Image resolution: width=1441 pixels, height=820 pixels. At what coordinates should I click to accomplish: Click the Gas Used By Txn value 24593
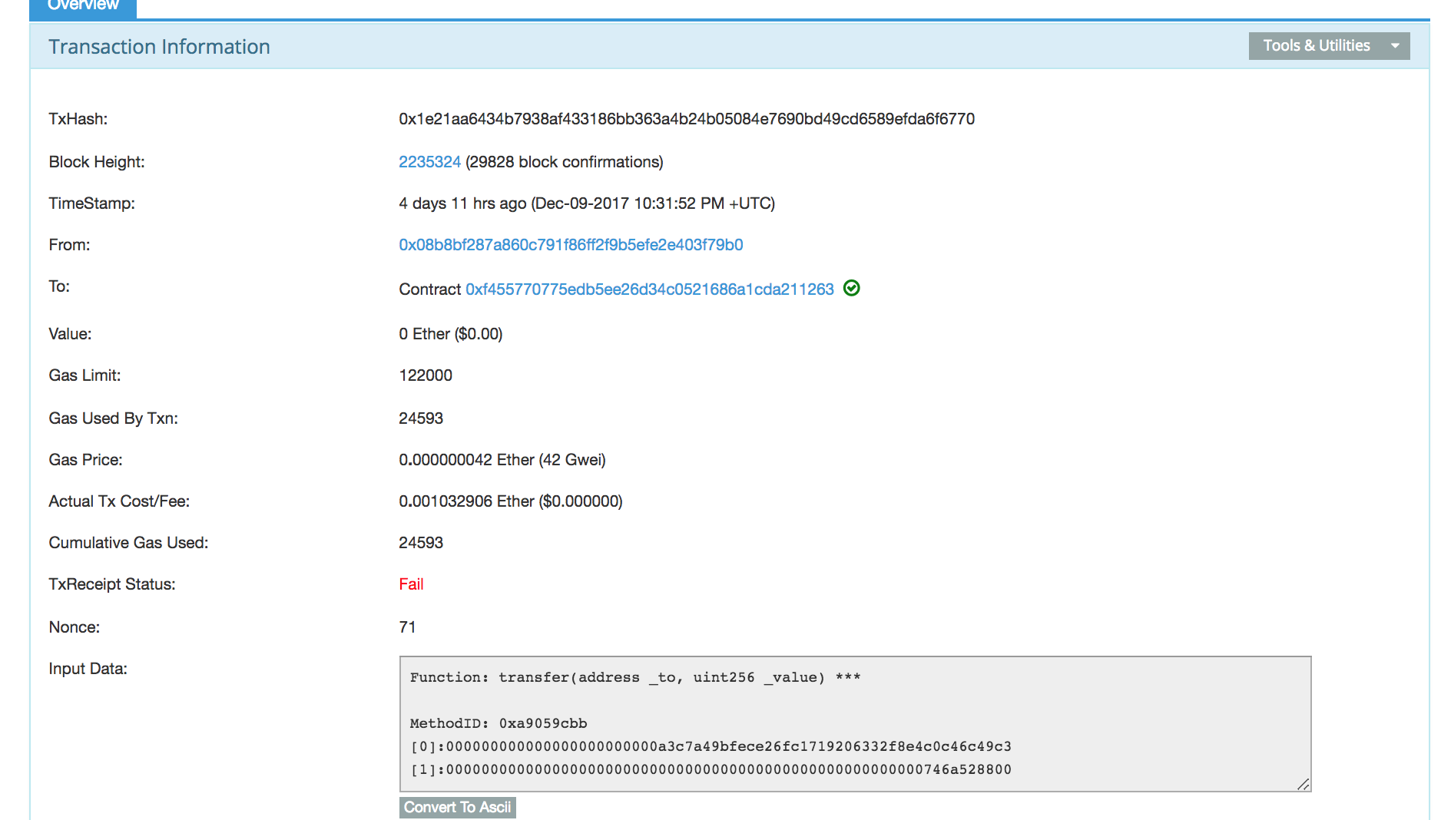pos(421,418)
